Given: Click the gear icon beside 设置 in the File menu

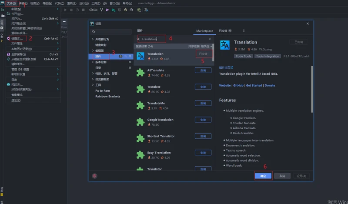Looking at the screenshot, I should tap(8, 38).
